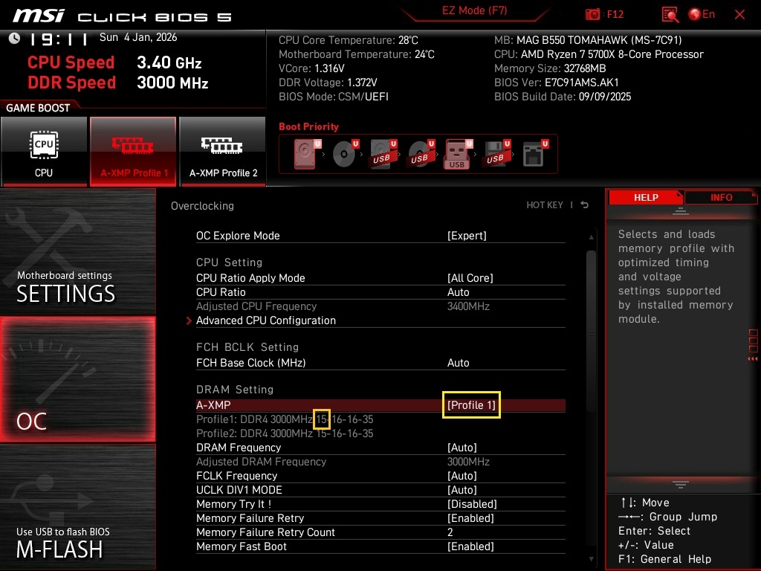
Task: Click the BIOS Ver E7C91AMS.AK1 text
Action: (556, 83)
